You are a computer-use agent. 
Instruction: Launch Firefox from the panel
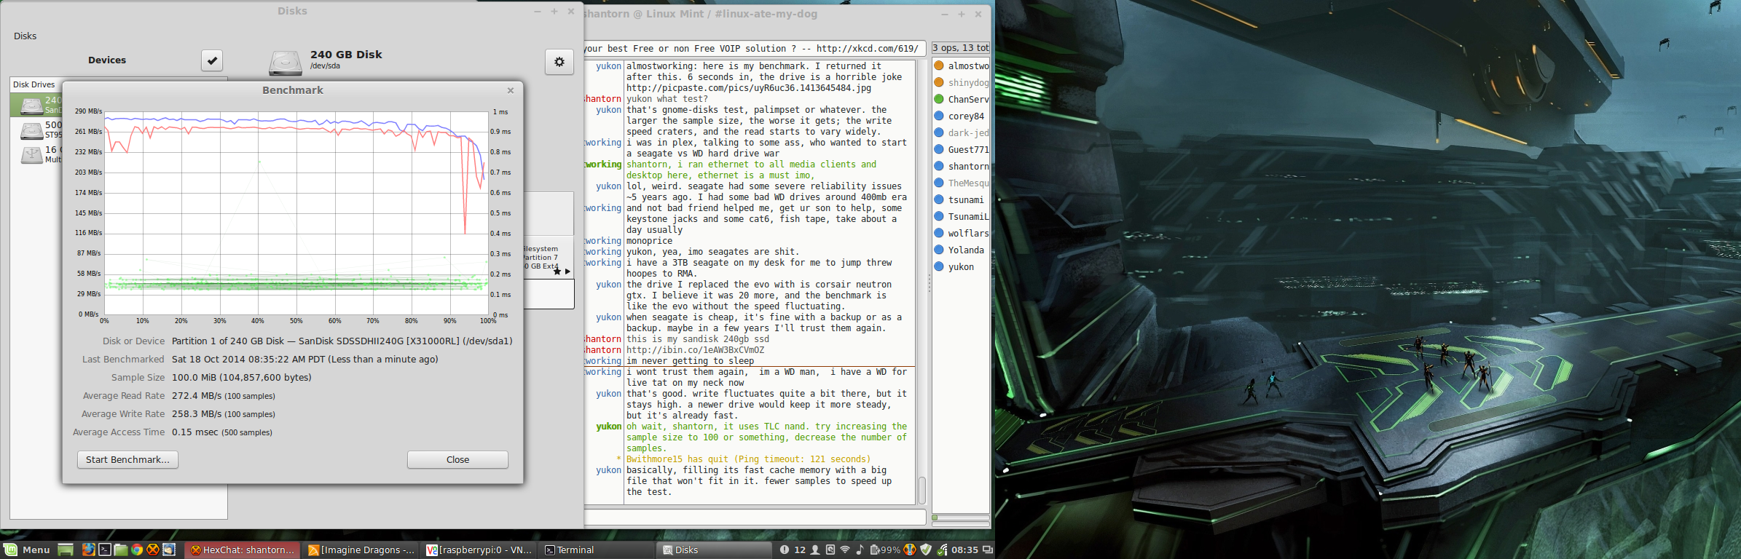[88, 550]
